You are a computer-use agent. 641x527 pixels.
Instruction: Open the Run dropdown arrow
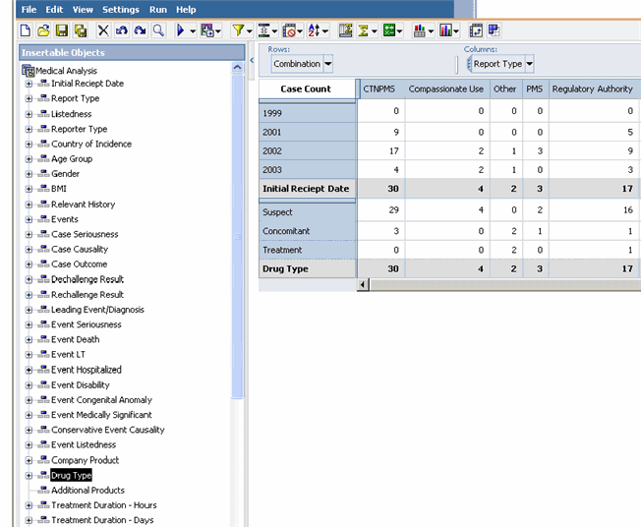point(193,30)
